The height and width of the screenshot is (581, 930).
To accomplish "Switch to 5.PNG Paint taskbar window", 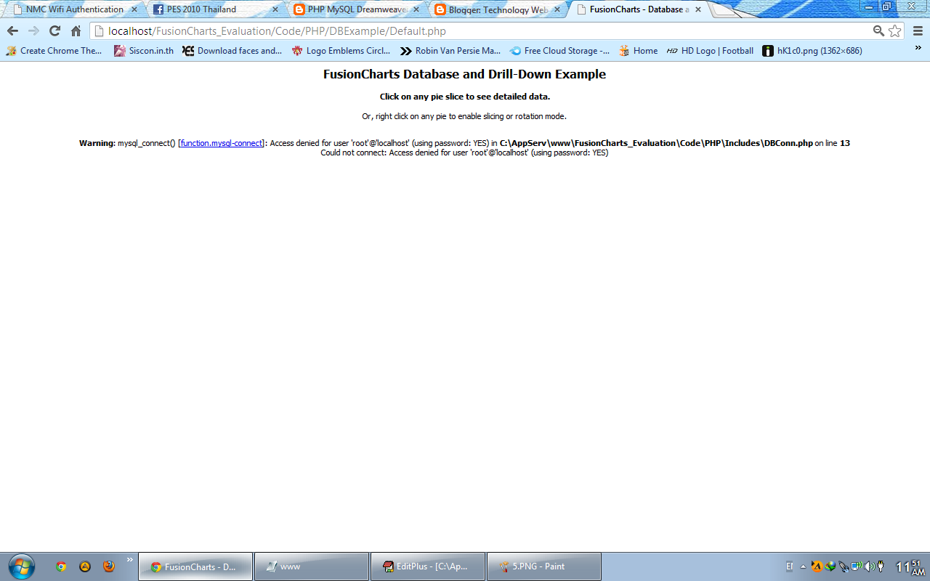I will 544,566.
